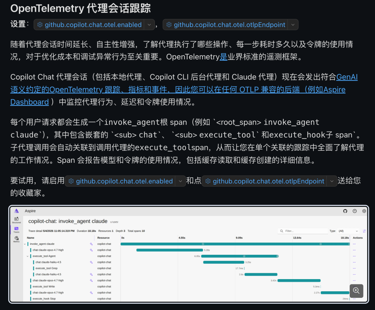Click the 2.27s chat span bar
Image resolution: width=375 pixels, height=310 pixels.
coord(335,293)
